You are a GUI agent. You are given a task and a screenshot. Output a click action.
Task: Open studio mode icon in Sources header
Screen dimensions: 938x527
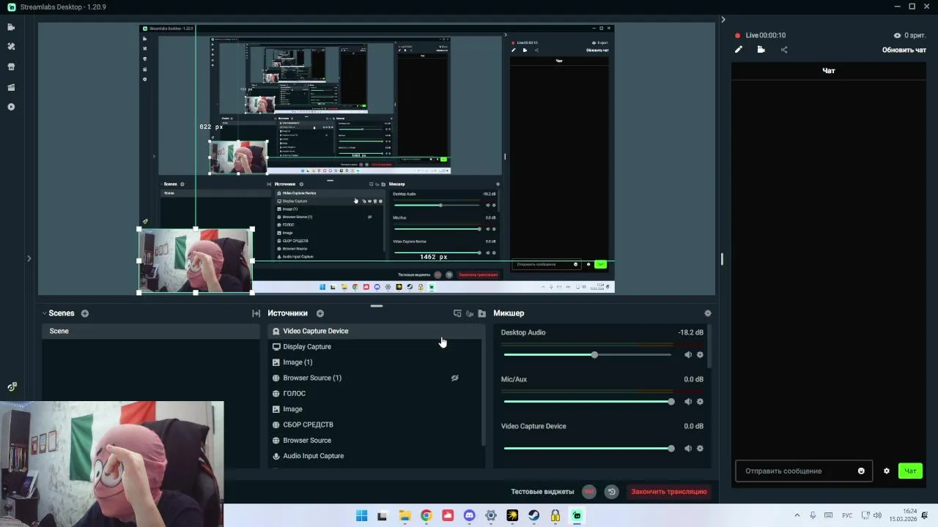[x=457, y=313]
